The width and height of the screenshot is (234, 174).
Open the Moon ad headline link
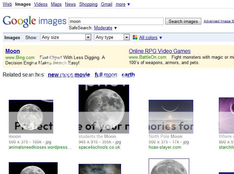pos(12,51)
